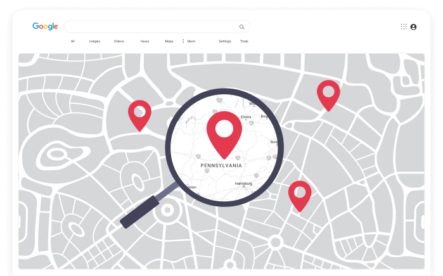Click the red pin above Pennsylvania
The height and width of the screenshot is (276, 443).
click(224, 131)
